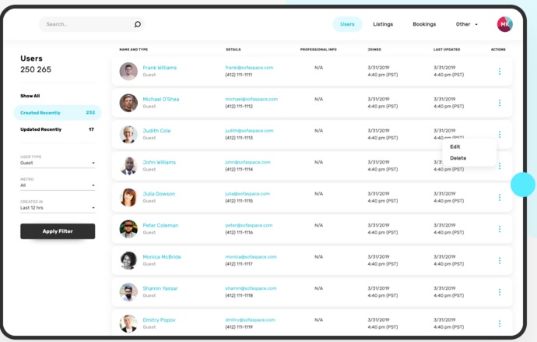This screenshot has height=342, width=537.
Task: Expand the Created In dropdown
Action: click(58, 208)
